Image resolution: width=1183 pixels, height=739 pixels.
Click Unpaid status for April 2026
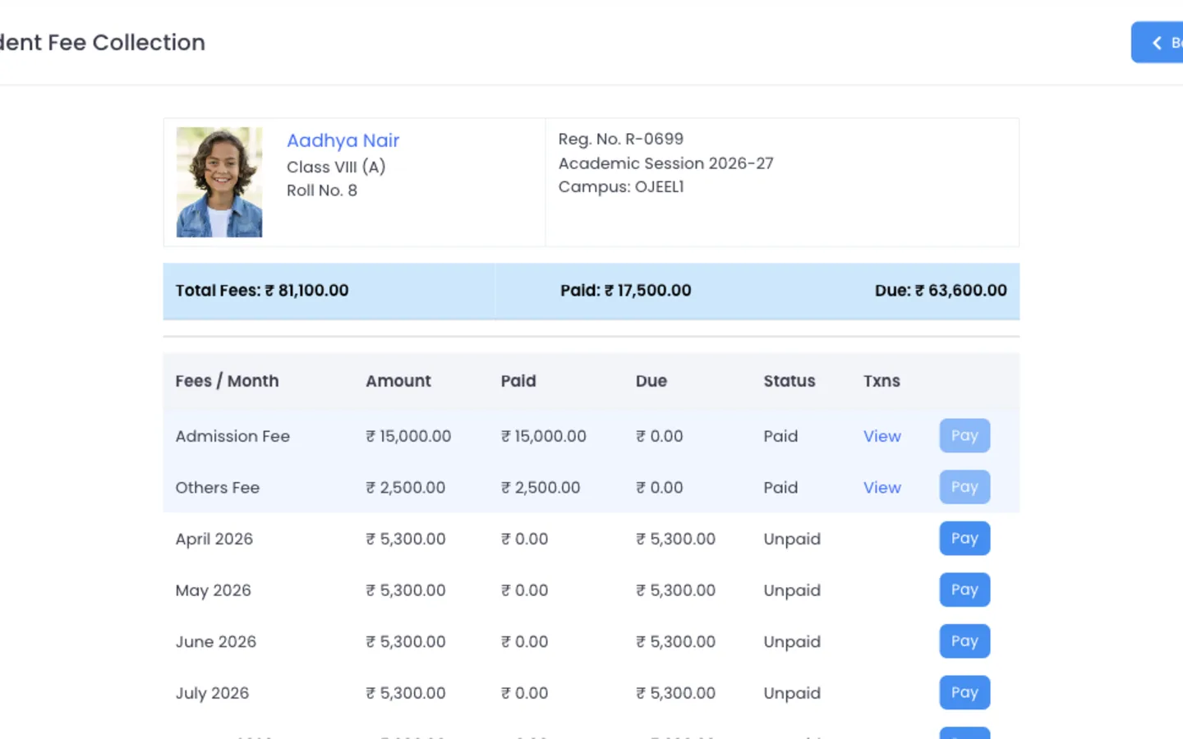coord(792,539)
